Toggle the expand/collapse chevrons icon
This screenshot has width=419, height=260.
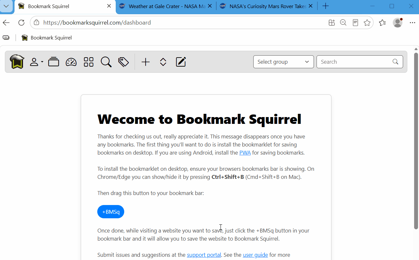tap(163, 62)
